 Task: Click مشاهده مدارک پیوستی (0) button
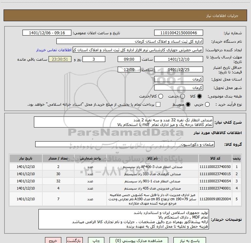tap(139, 241)
